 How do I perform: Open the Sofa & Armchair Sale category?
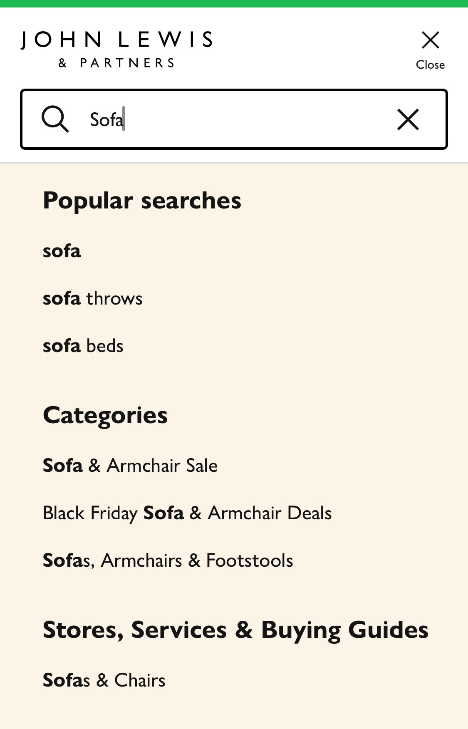(x=130, y=466)
